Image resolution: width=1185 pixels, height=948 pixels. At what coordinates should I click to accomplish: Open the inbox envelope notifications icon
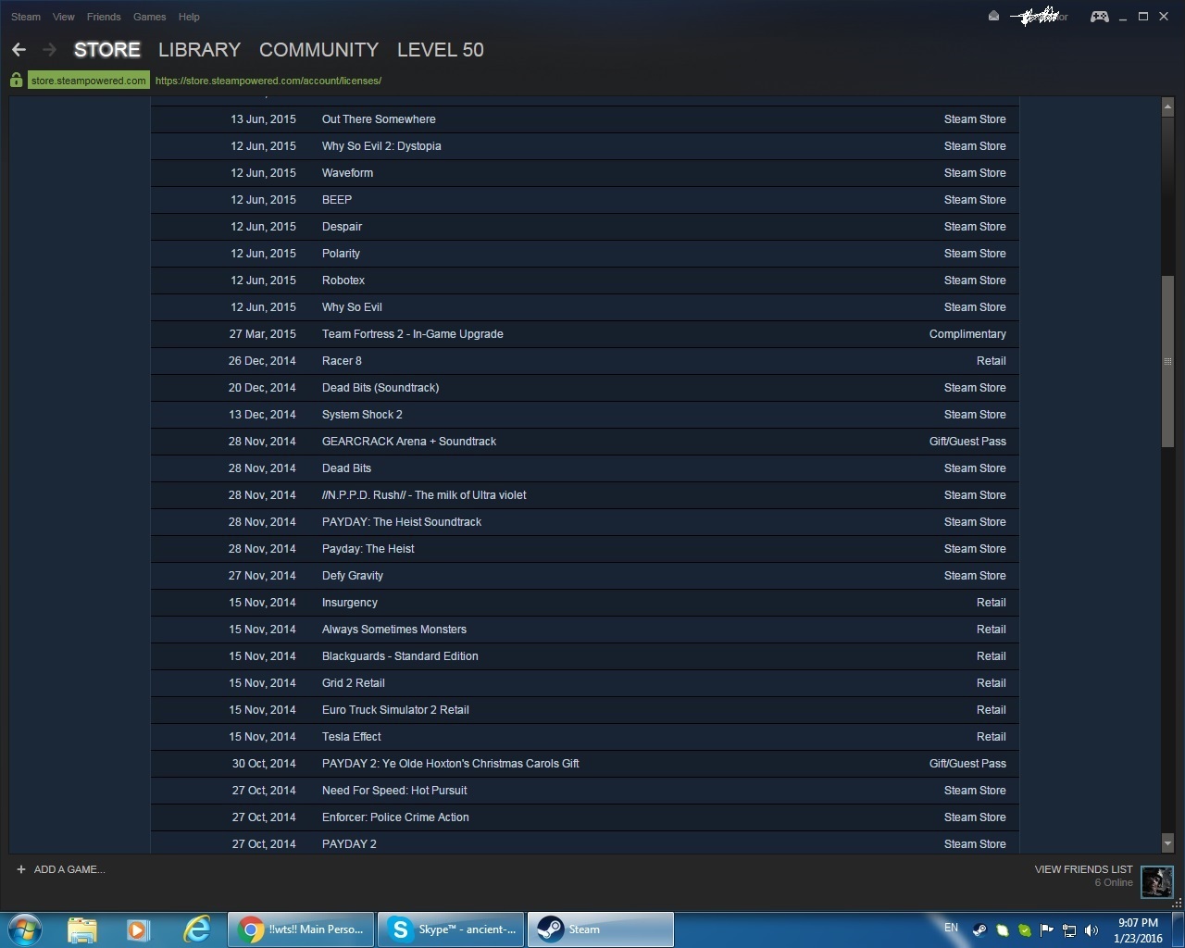pyautogui.click(x=993, y=16)
